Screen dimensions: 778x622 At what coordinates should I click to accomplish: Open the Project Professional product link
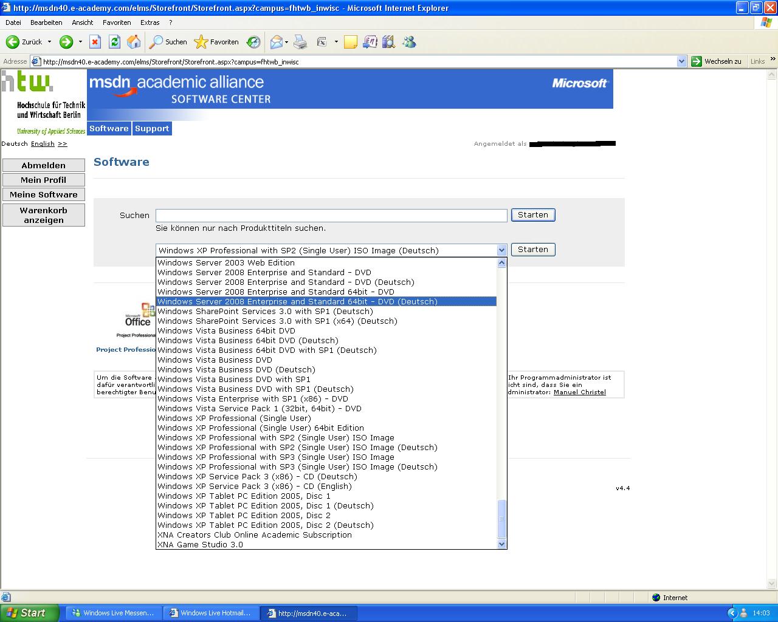coord(126,350)
